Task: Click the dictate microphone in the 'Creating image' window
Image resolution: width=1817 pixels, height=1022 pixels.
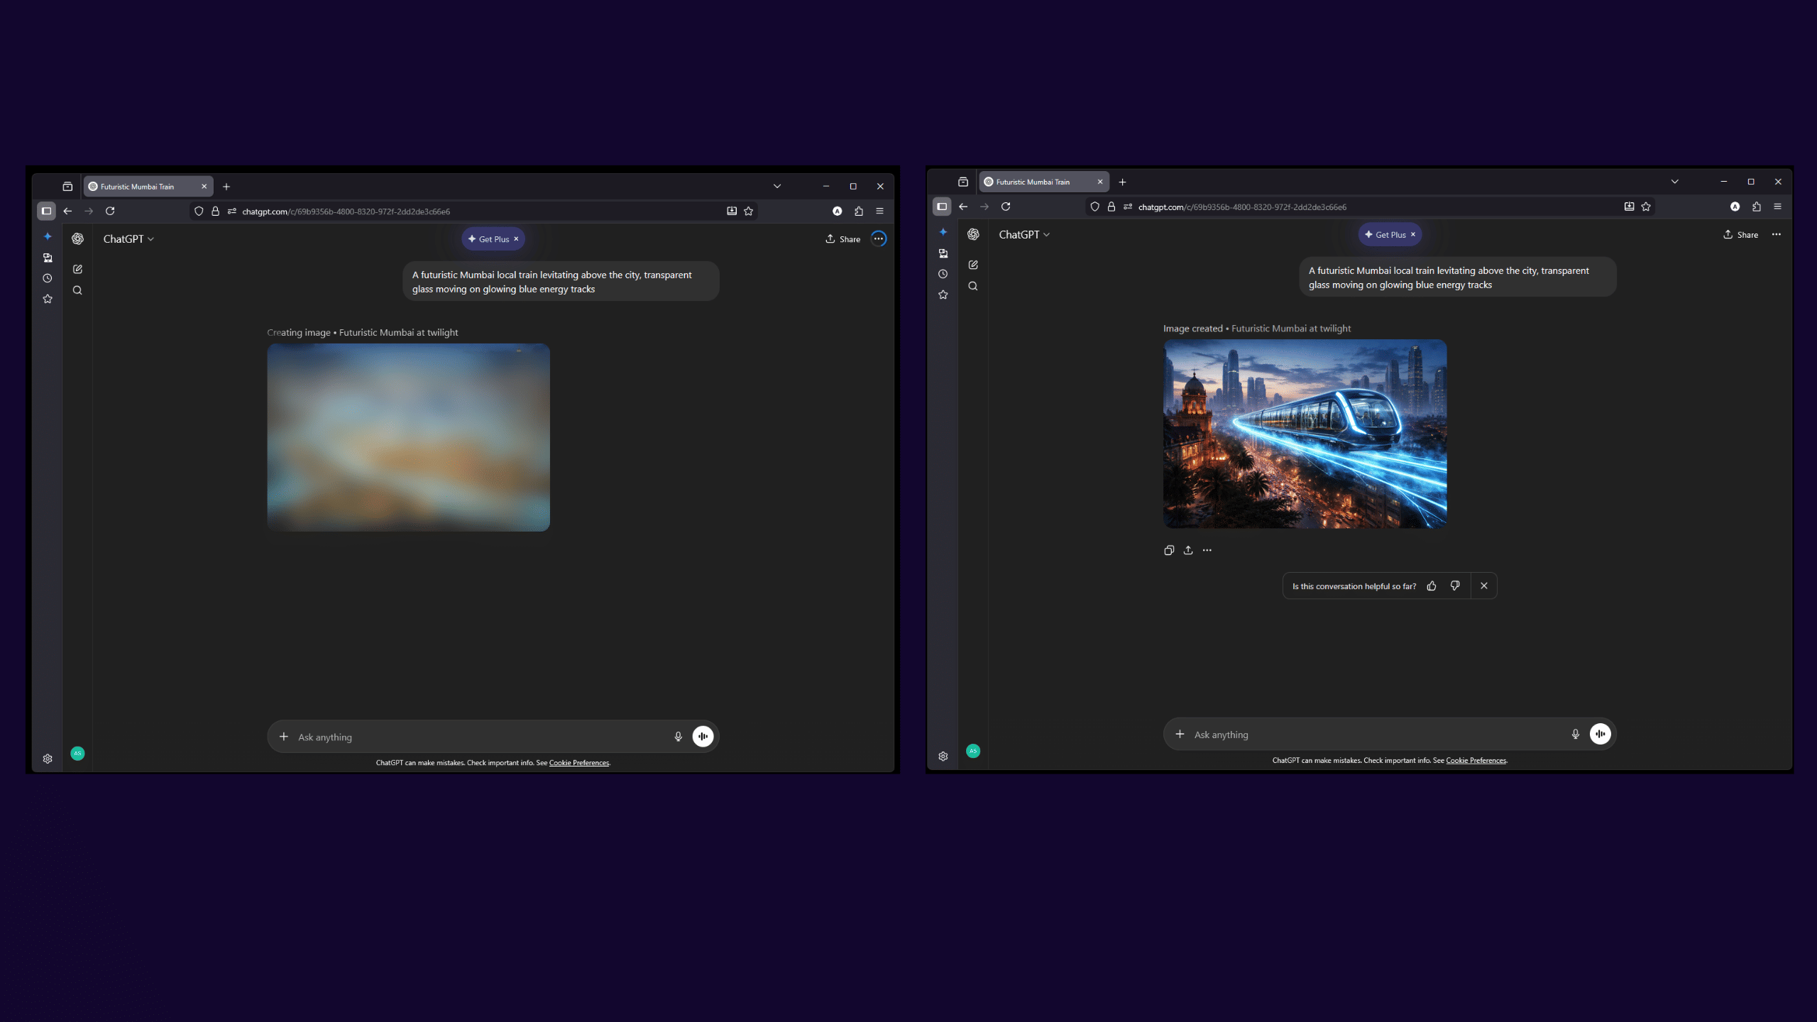Action: click(x=678, y=737)
